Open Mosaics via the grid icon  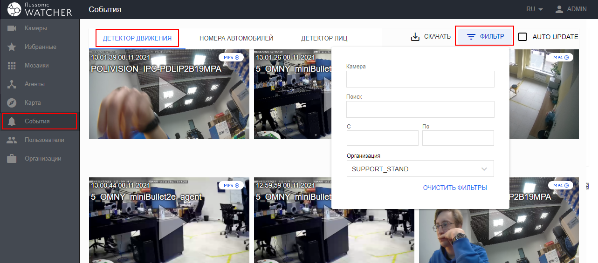coord(12,66)
